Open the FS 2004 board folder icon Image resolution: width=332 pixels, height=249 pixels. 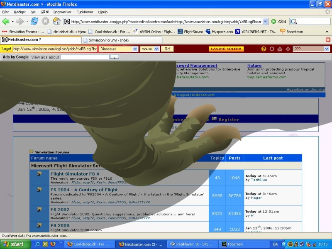39,190
